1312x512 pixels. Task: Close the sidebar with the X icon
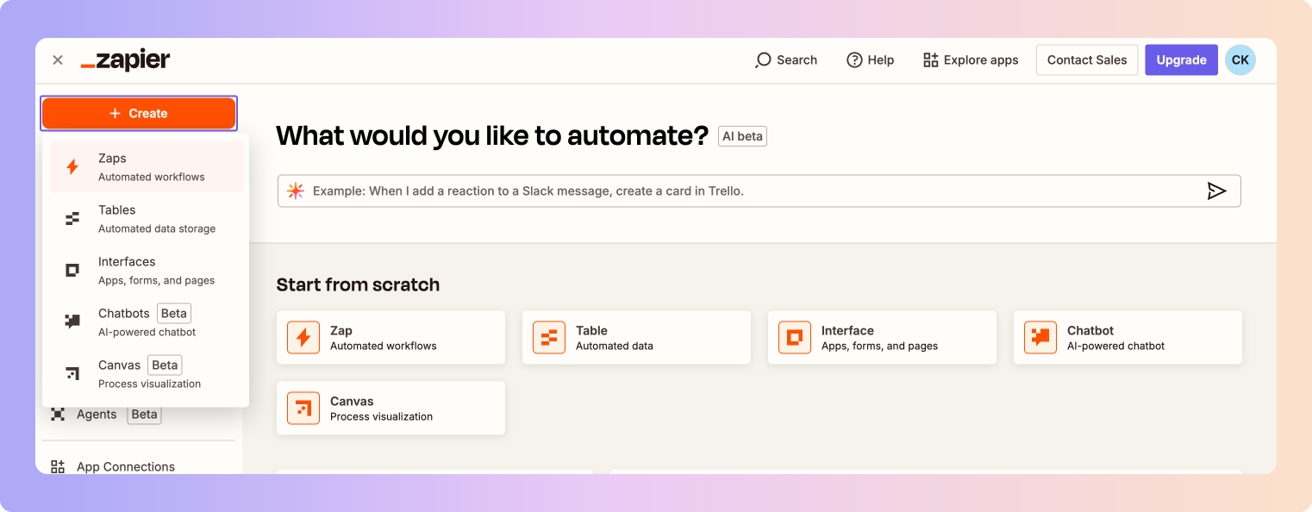tap(58, 60)
